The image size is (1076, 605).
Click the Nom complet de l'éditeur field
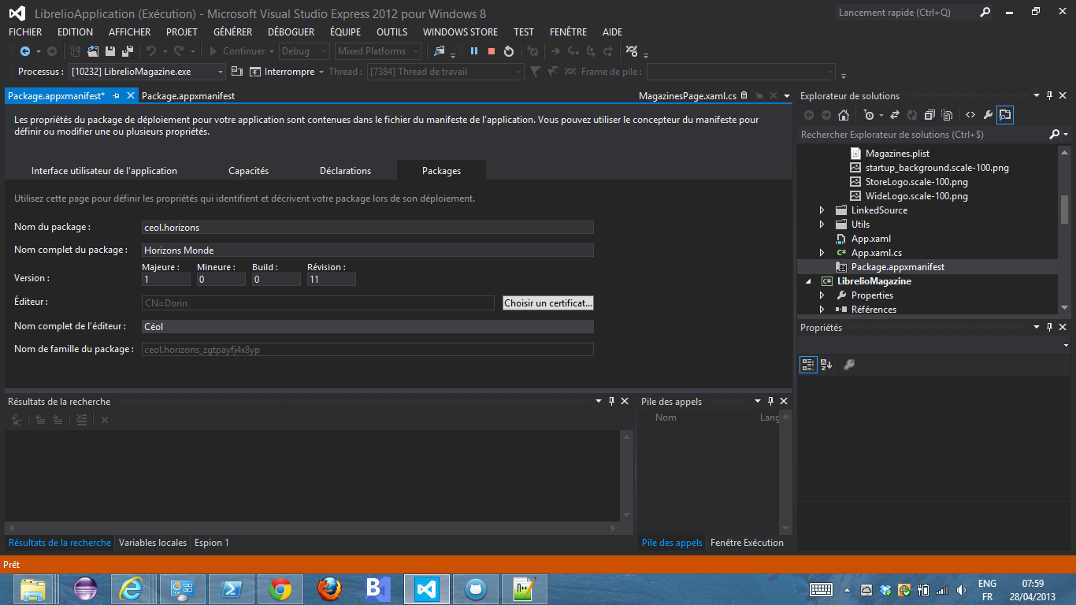[x=367, y=326]
